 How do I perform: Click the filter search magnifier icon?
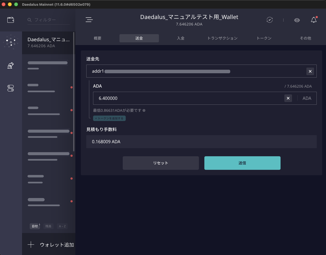click(29, 20)
